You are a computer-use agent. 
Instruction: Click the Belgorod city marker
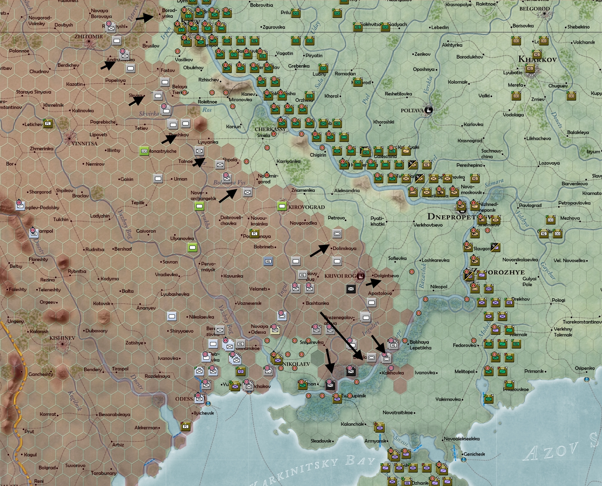tap(544, 14)
